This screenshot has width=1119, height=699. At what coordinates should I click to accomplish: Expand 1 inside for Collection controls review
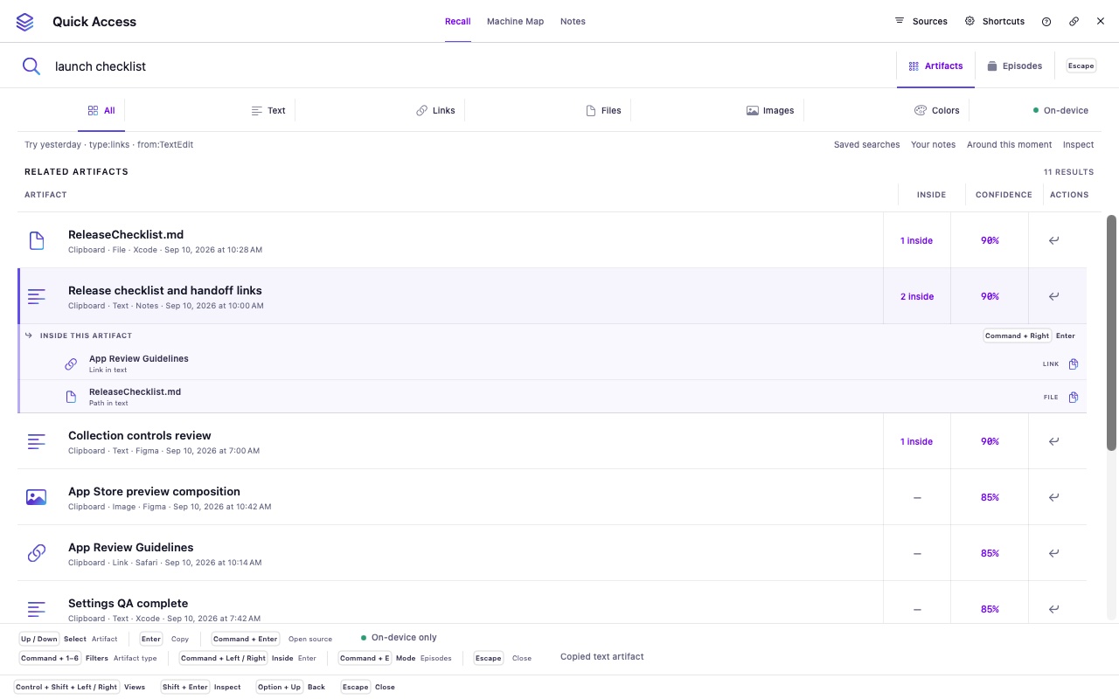click(916, 441)
